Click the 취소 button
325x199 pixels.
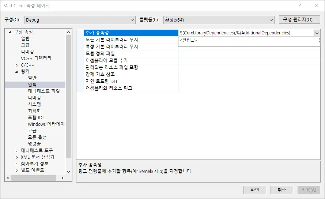[282, 190]
